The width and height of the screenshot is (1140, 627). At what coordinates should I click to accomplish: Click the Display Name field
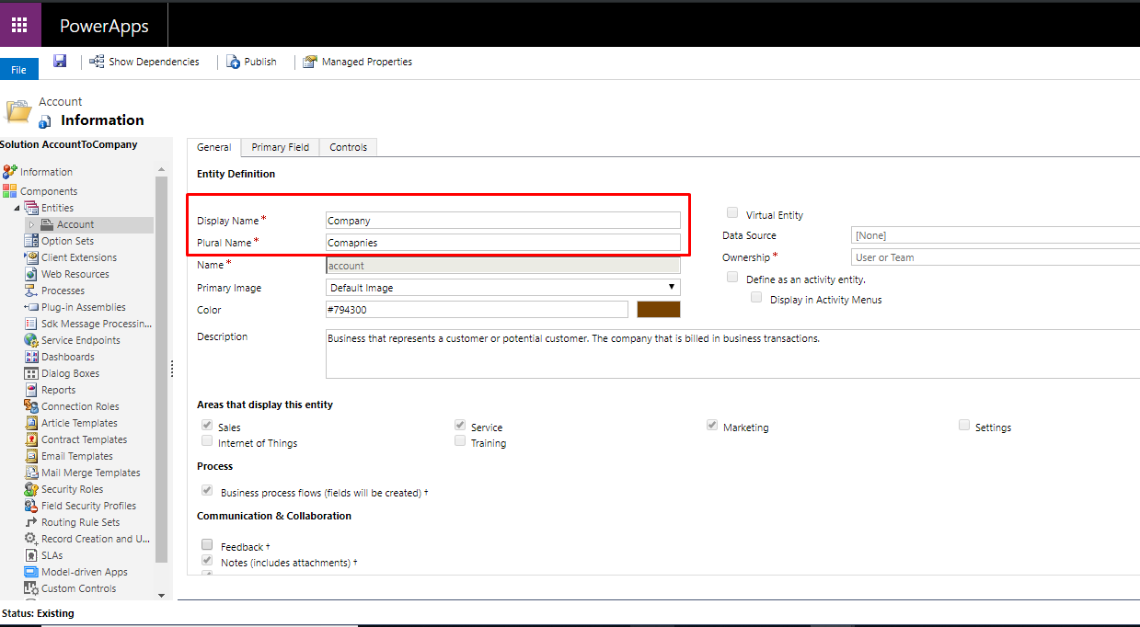click(x=503, y=221)
